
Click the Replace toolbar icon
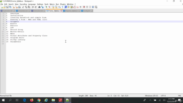[42, 7]
